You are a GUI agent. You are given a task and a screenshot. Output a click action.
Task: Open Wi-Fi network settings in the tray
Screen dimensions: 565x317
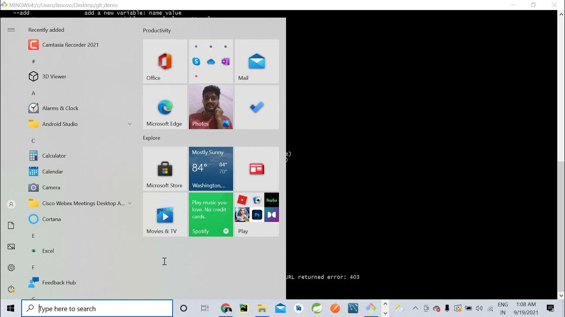[x=490, y=309]
